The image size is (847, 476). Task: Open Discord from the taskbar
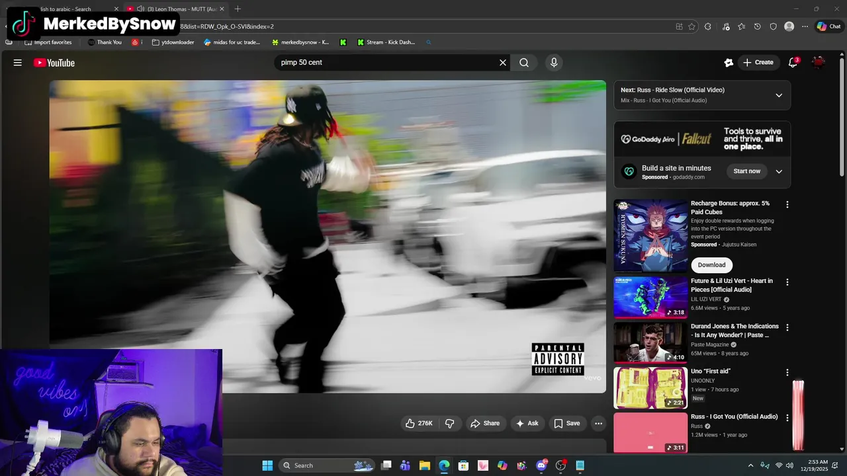[541, 465]
